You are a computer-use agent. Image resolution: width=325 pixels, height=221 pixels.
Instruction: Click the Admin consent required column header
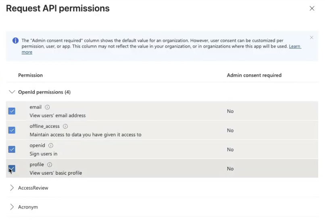tap(254, 75)
